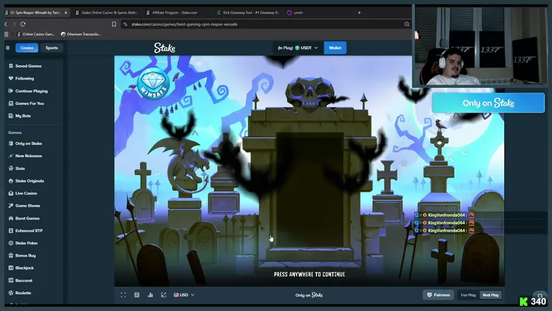Click the browser address bar URL
Image resolution: width=552 pixels, height=311 pixels.
(184, 25)
